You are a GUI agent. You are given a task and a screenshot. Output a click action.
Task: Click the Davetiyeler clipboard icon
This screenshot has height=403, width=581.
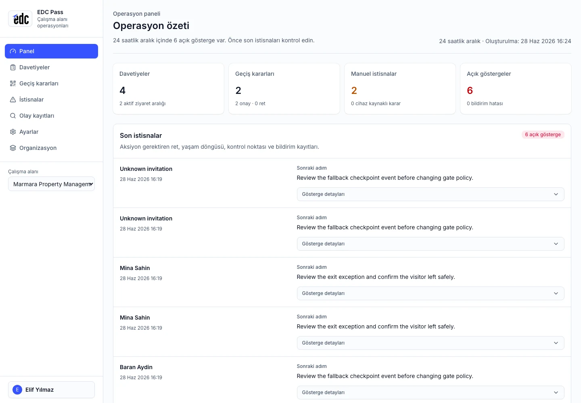(x=13, y=67)
